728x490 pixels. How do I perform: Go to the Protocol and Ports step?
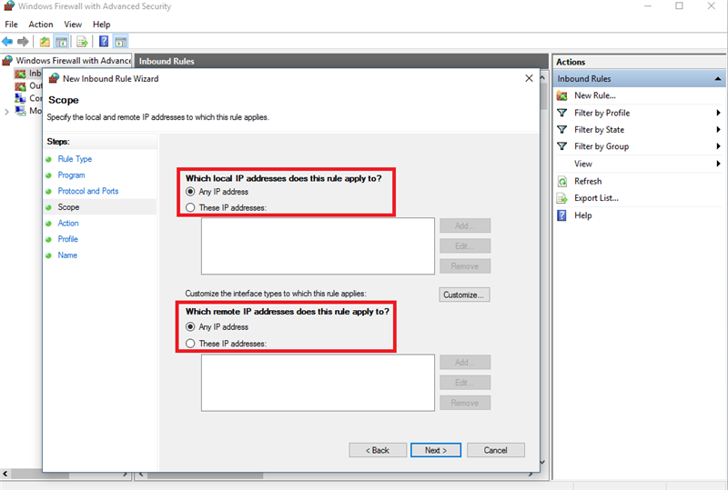[88, 191]
